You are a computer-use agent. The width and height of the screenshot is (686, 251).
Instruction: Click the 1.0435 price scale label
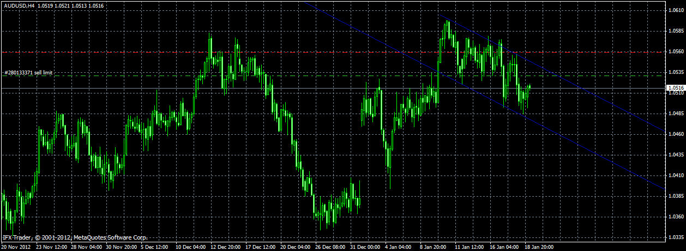(675, 155)
